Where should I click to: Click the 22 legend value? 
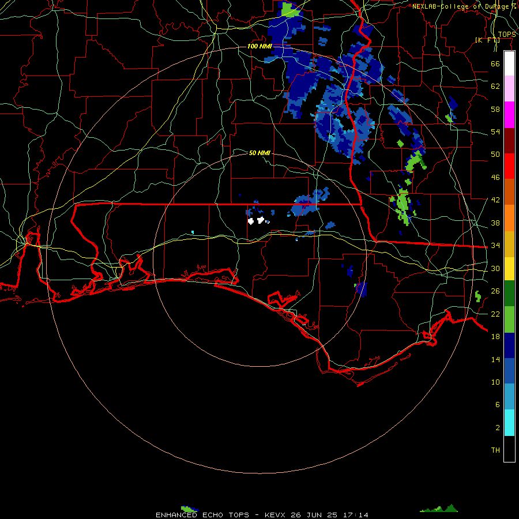(495, 314)
